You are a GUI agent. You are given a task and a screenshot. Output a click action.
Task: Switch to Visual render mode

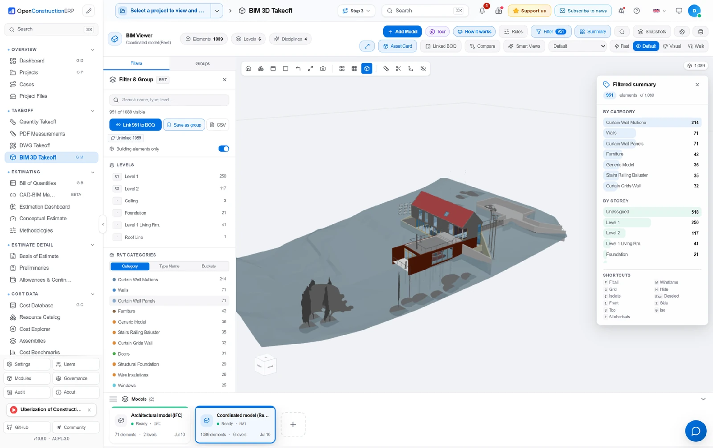tap(672, 46)
